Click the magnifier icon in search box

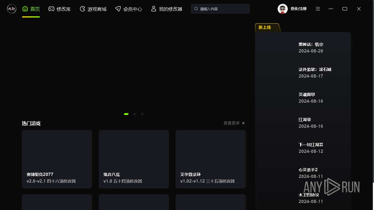click(196, 9)
